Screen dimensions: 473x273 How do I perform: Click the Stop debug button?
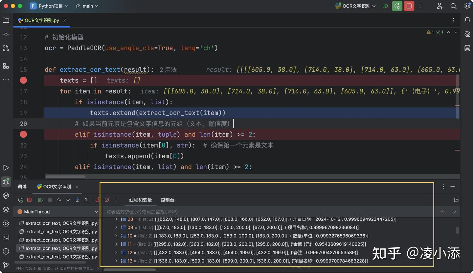[x=29, y=200]
